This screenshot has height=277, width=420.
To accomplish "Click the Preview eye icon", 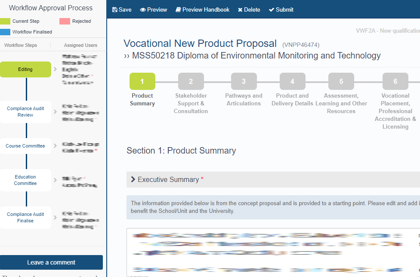I will 143,10.
